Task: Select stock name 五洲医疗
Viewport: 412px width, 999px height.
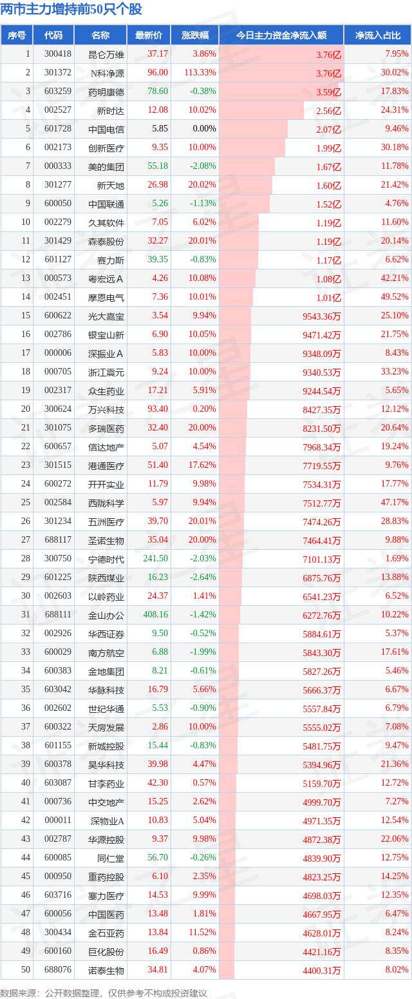Action: 106,521
